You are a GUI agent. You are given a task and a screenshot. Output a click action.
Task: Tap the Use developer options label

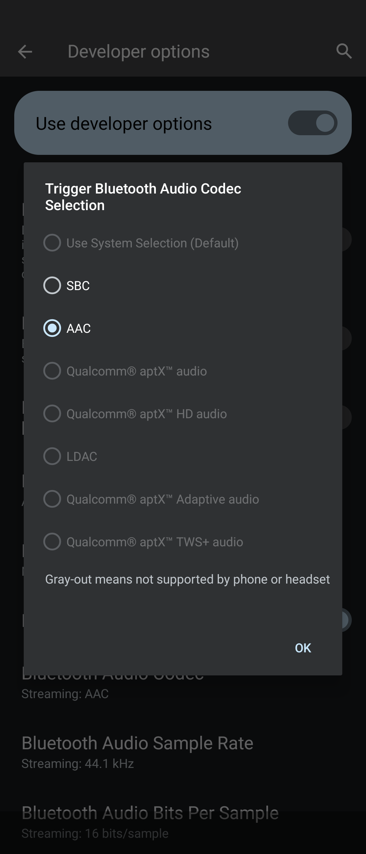(124, 123)
